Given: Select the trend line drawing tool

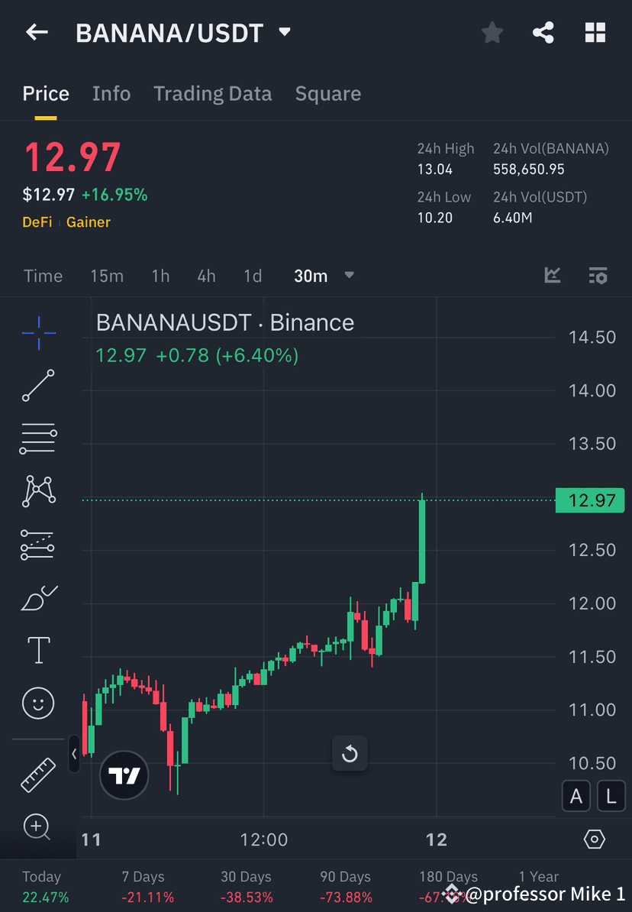Looking at the screenshot, I should (37, 386).
